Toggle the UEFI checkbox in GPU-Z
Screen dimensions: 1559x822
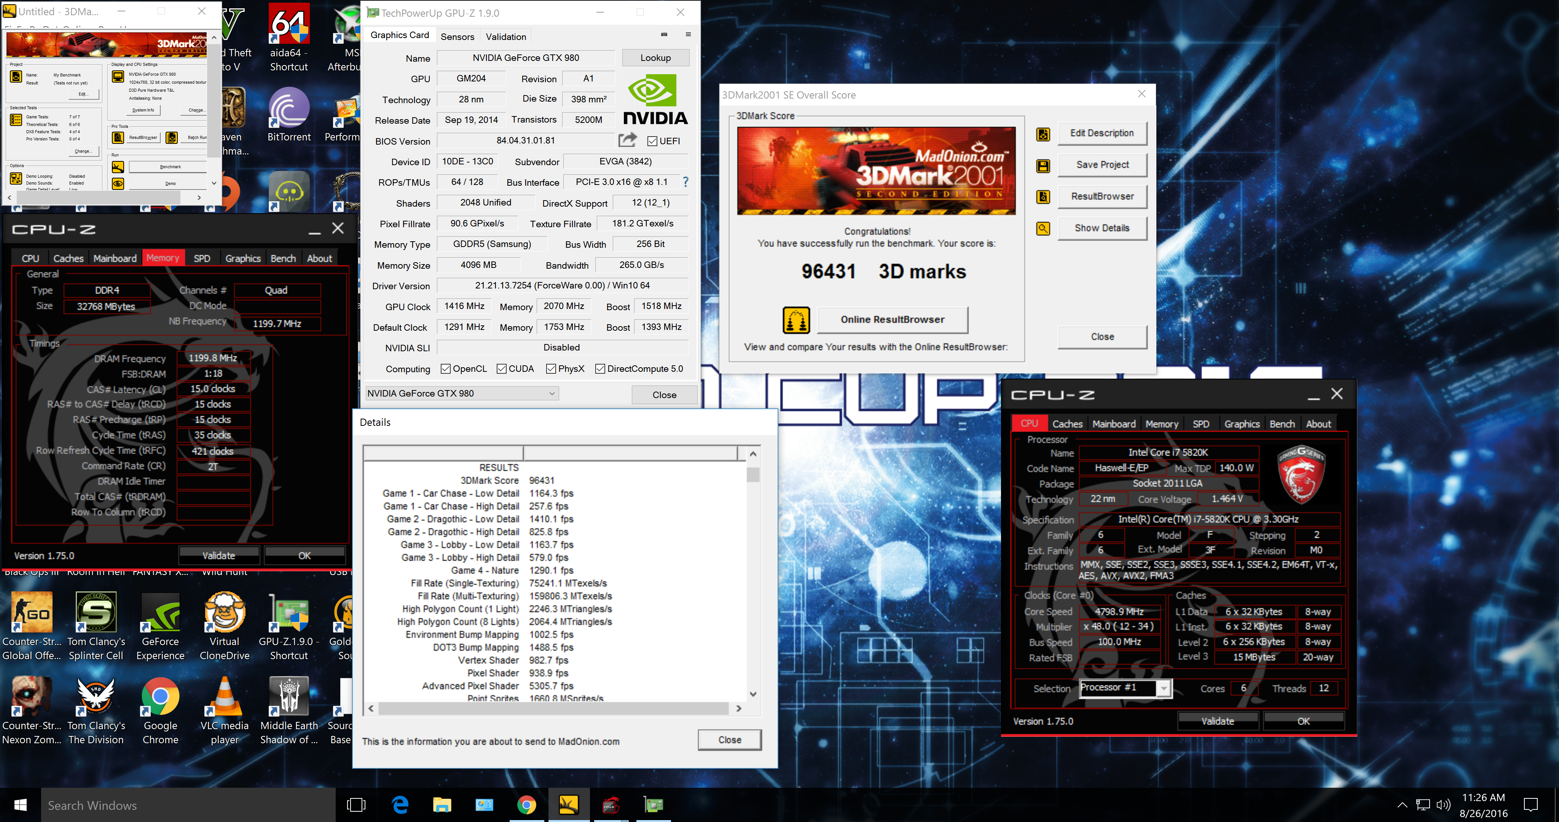tap(652, 141)
